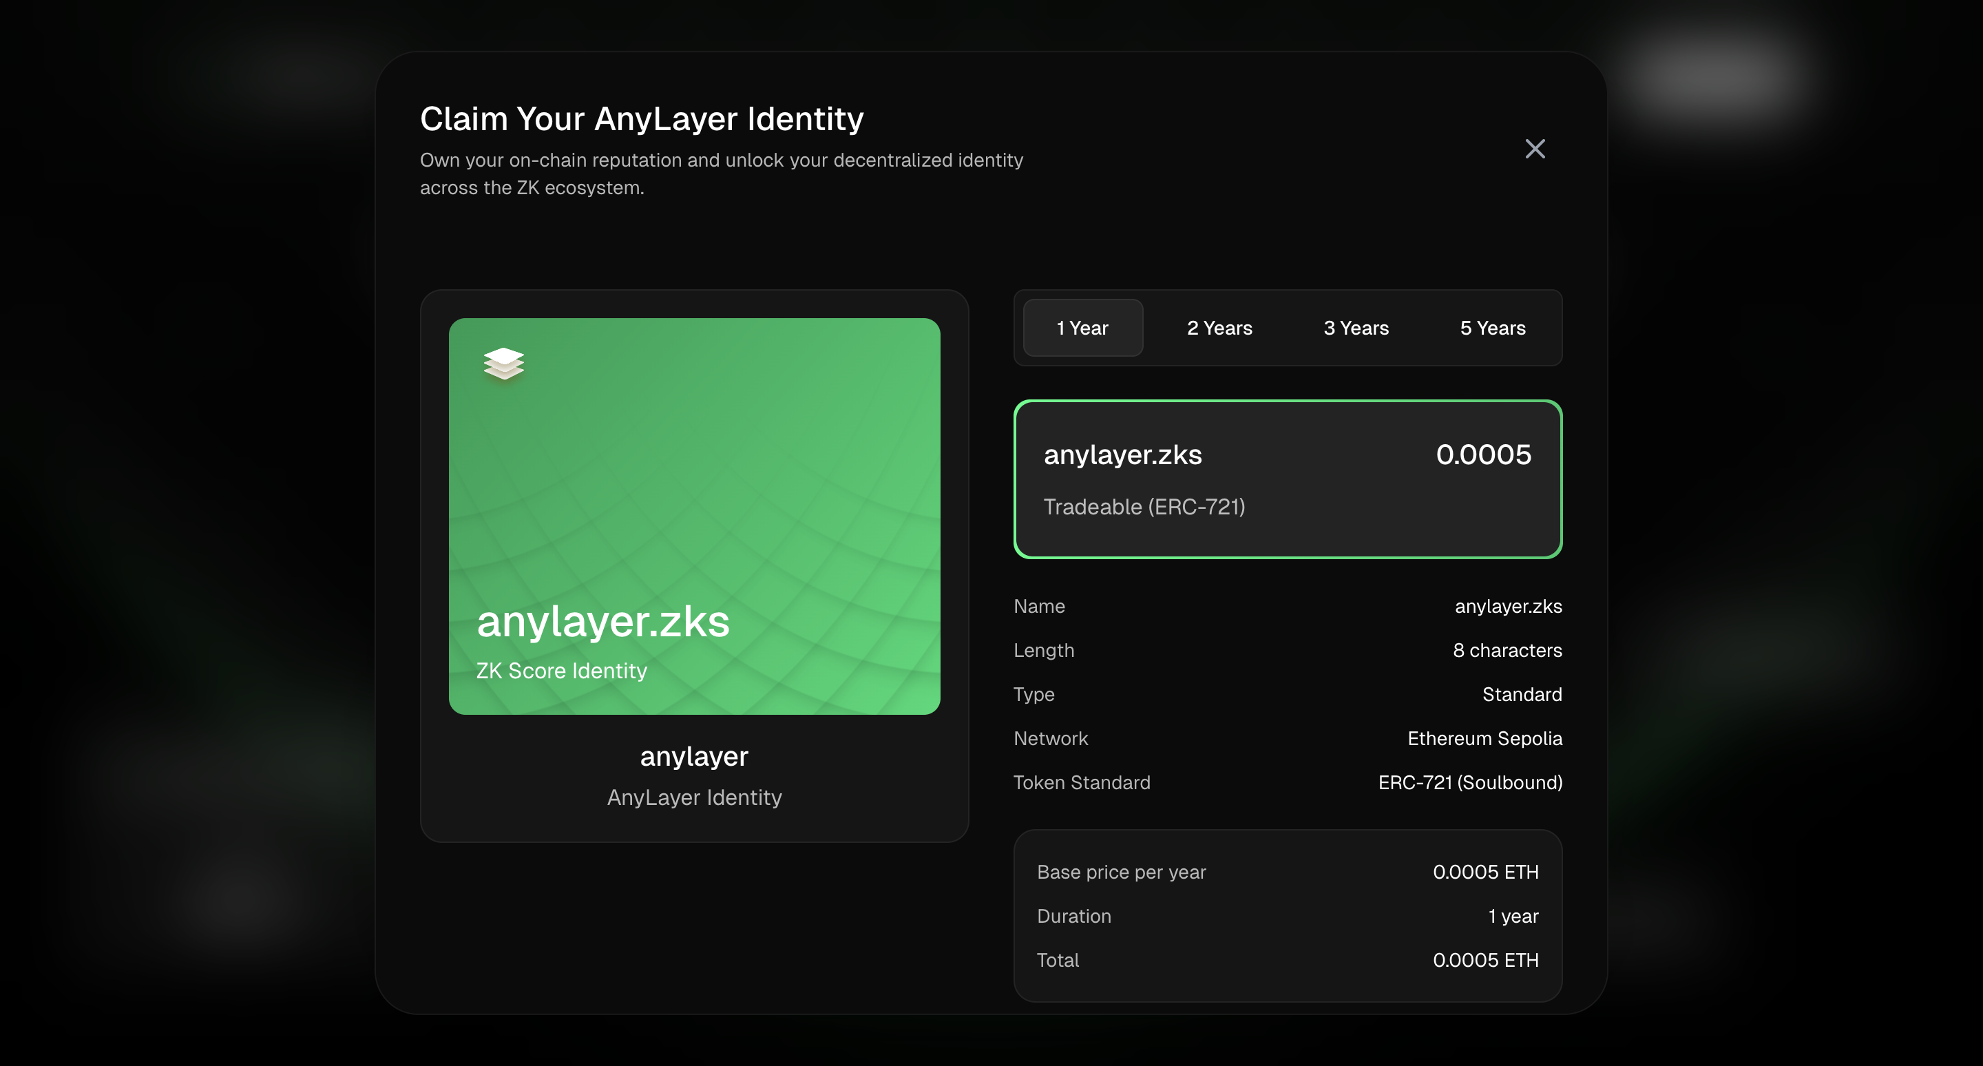Select the 1 Year duration tab
This screenshot has width=1983, height=1066.
(1082, 328)
